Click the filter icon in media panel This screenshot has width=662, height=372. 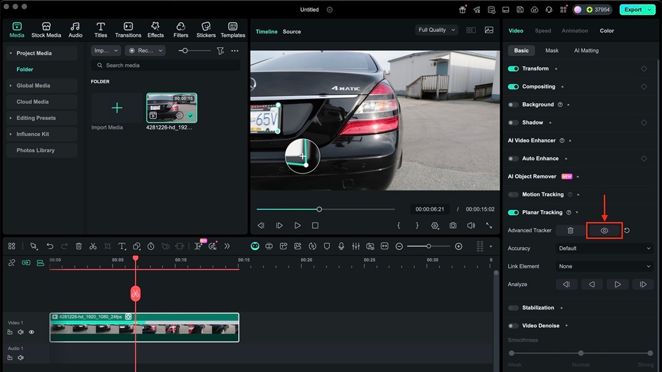coord(220,51)
